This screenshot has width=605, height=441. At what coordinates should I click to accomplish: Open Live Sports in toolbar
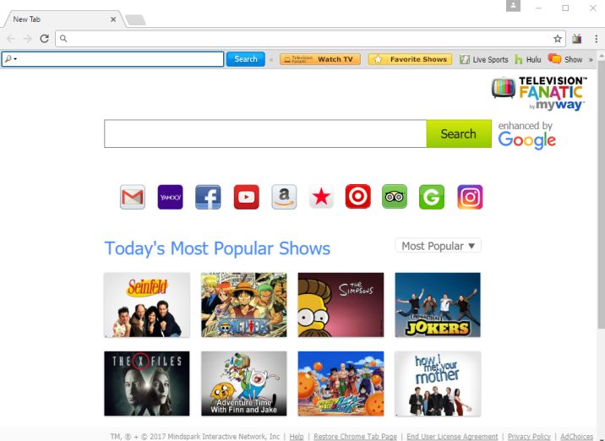pos(484,59)
